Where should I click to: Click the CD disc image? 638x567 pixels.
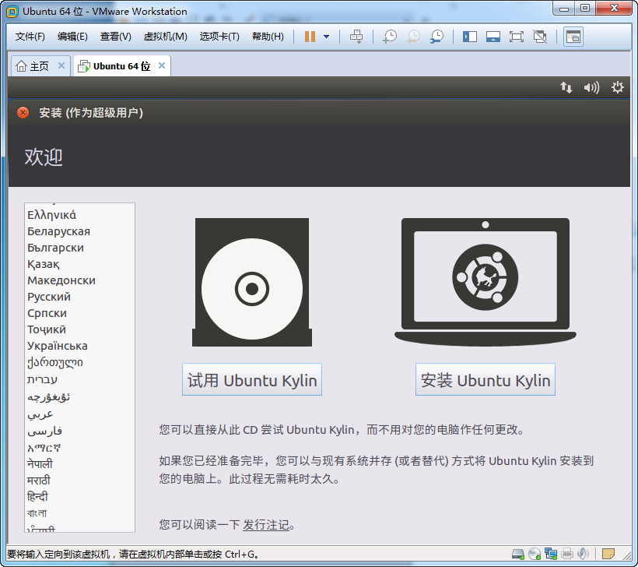click(x=252, y=282)
